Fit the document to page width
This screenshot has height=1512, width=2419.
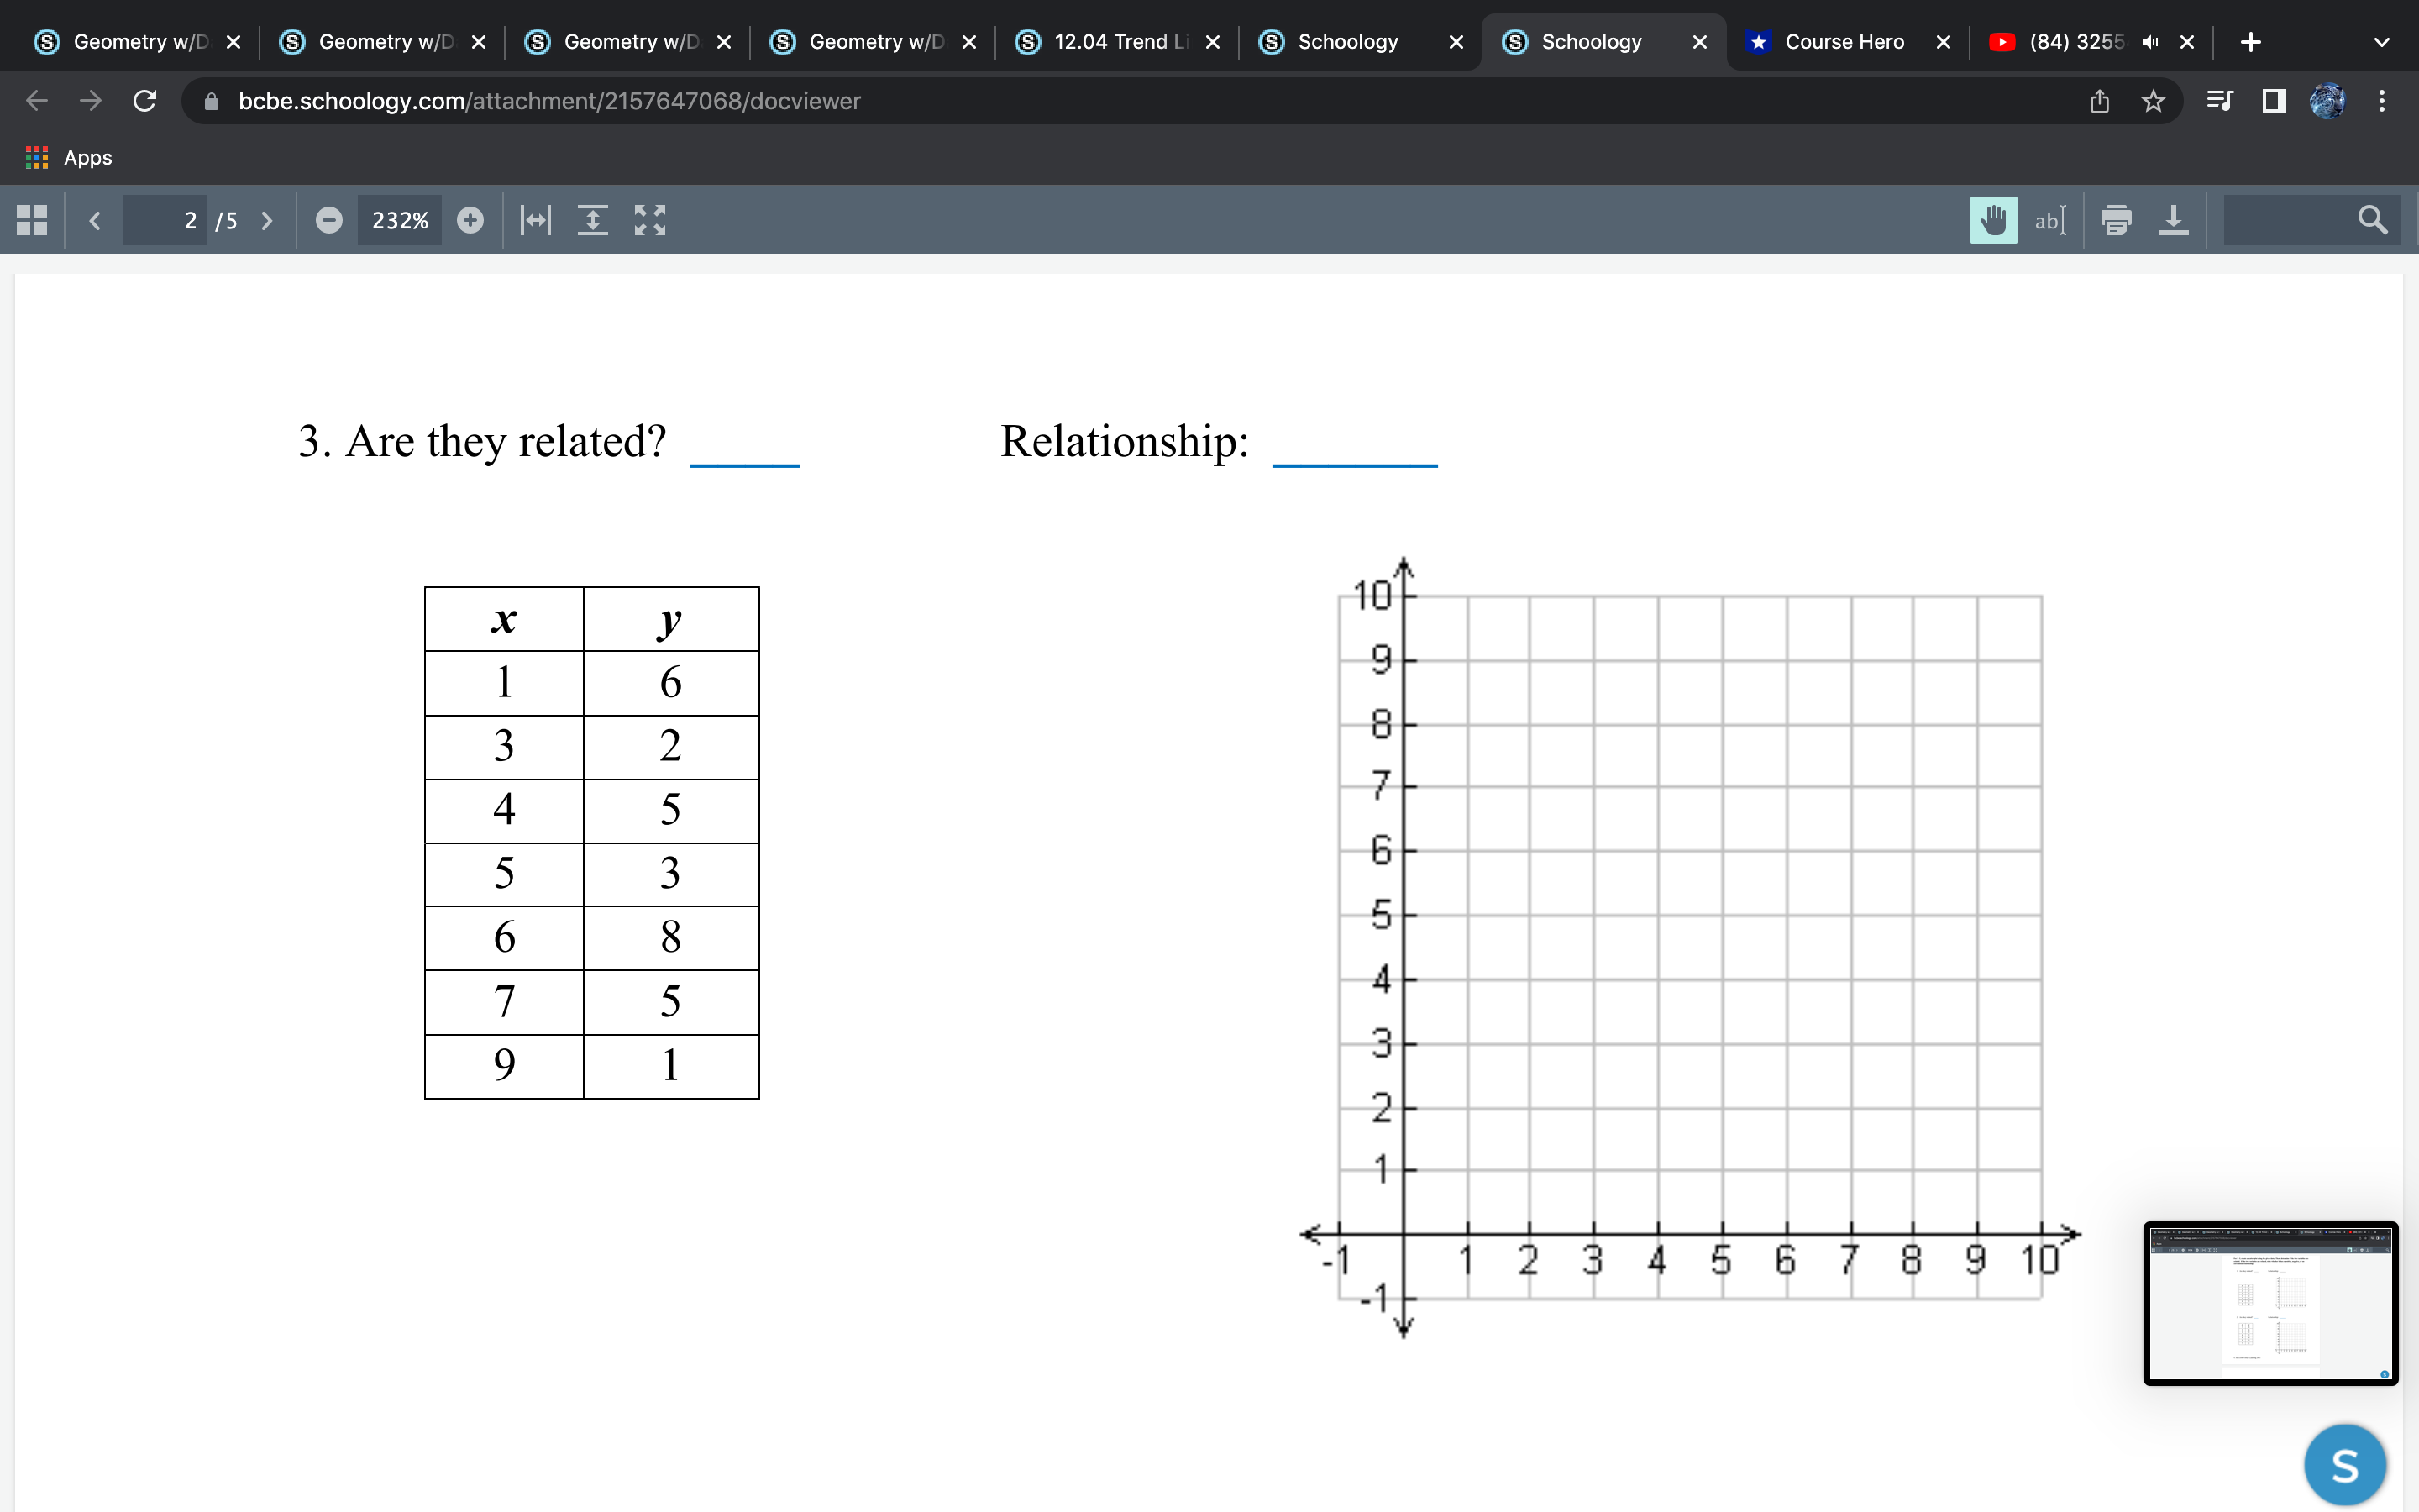[535, 220]
